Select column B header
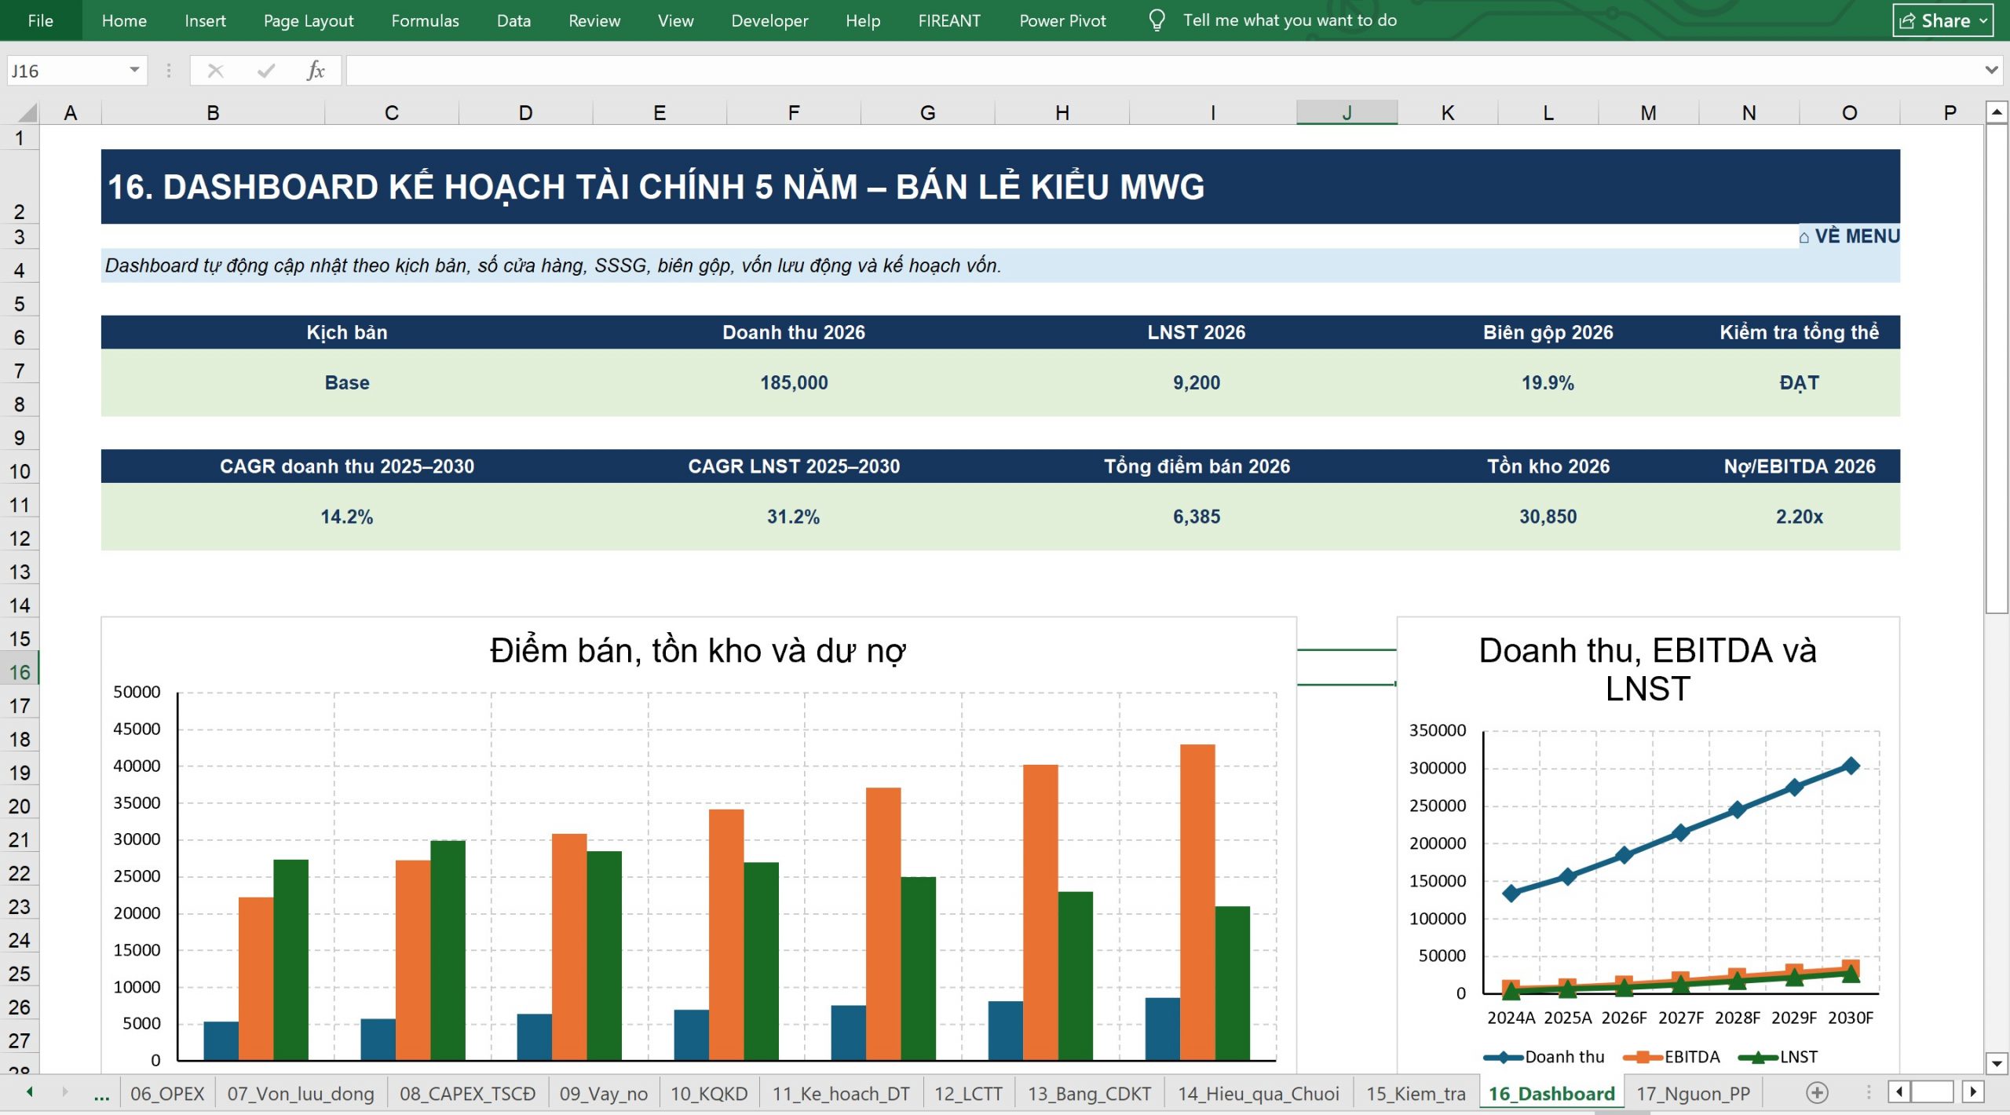The image size is (2010, 1115). (x=213, y=113)
